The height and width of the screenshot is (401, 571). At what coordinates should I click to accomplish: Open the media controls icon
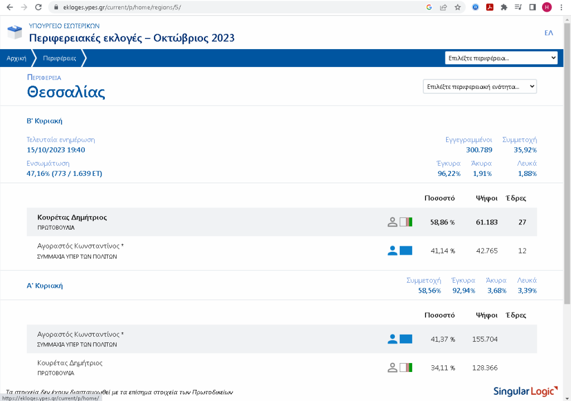pos(519,7)
